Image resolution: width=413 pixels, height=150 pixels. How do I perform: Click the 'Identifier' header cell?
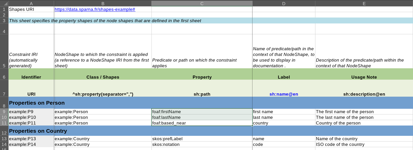(31, 74)
